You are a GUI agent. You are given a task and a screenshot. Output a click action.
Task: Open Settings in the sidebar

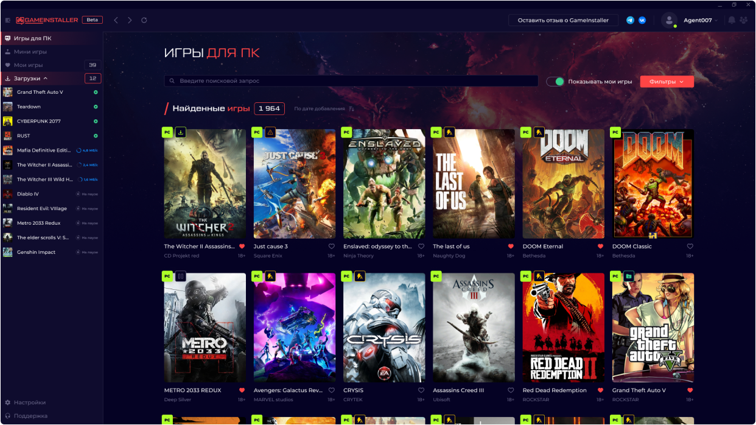click(26, 402)
